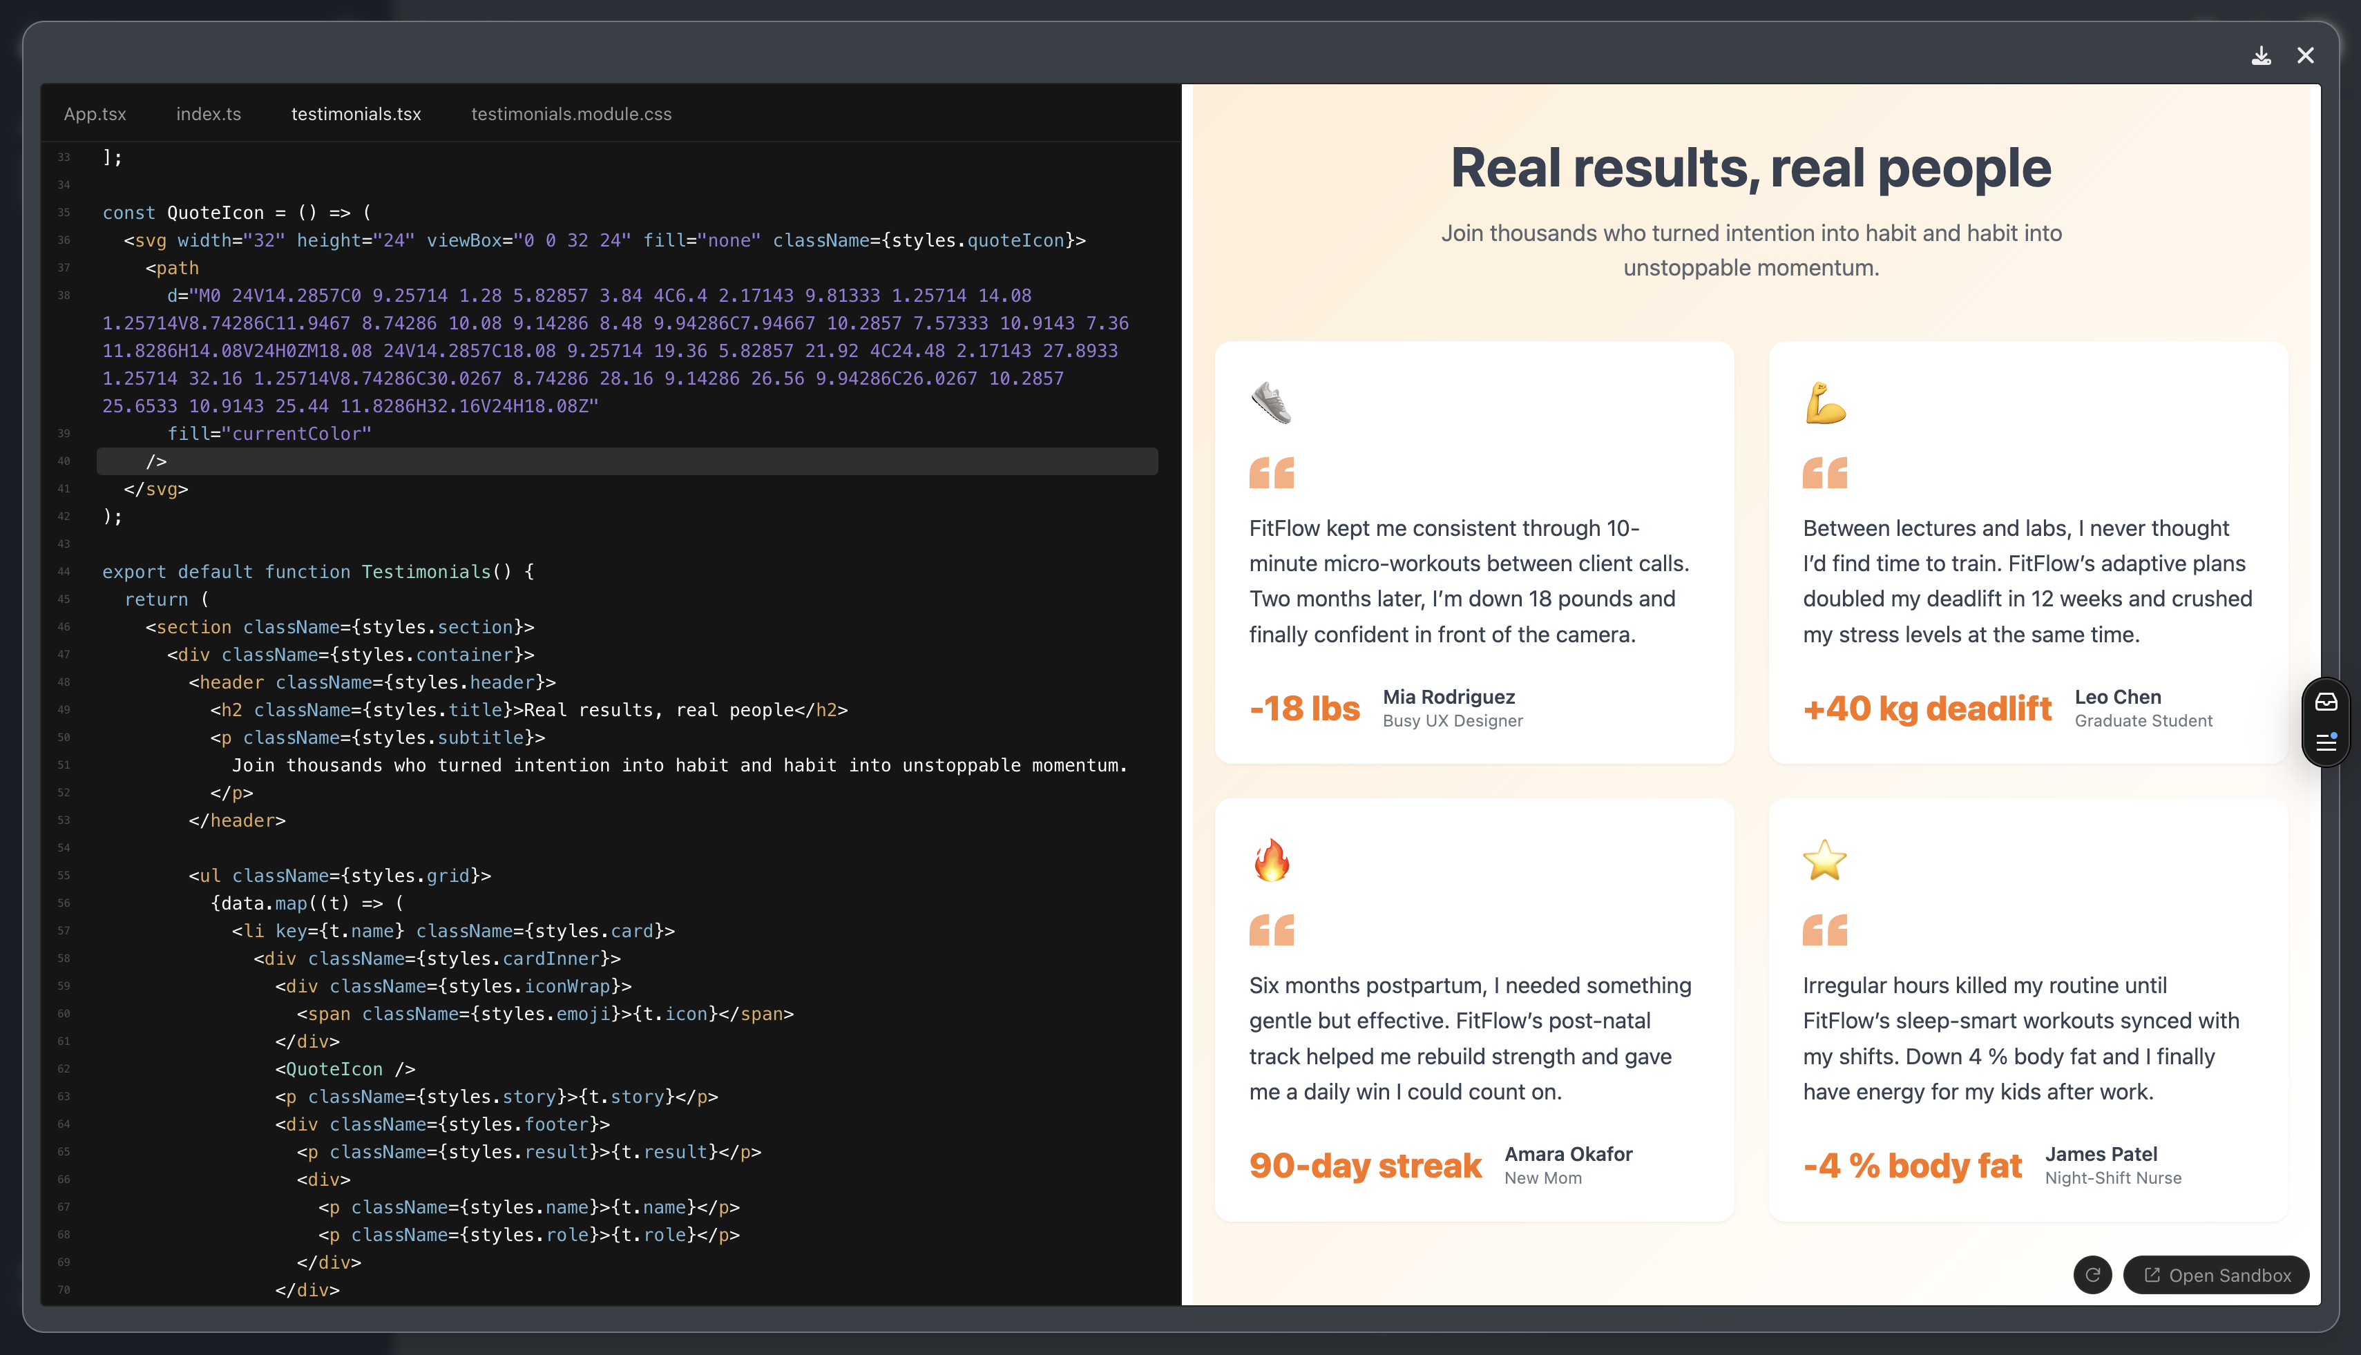Viewport: 2361px width, 1355px height.
Task: Click the highlighted code line 40
Action: [372, 461]
